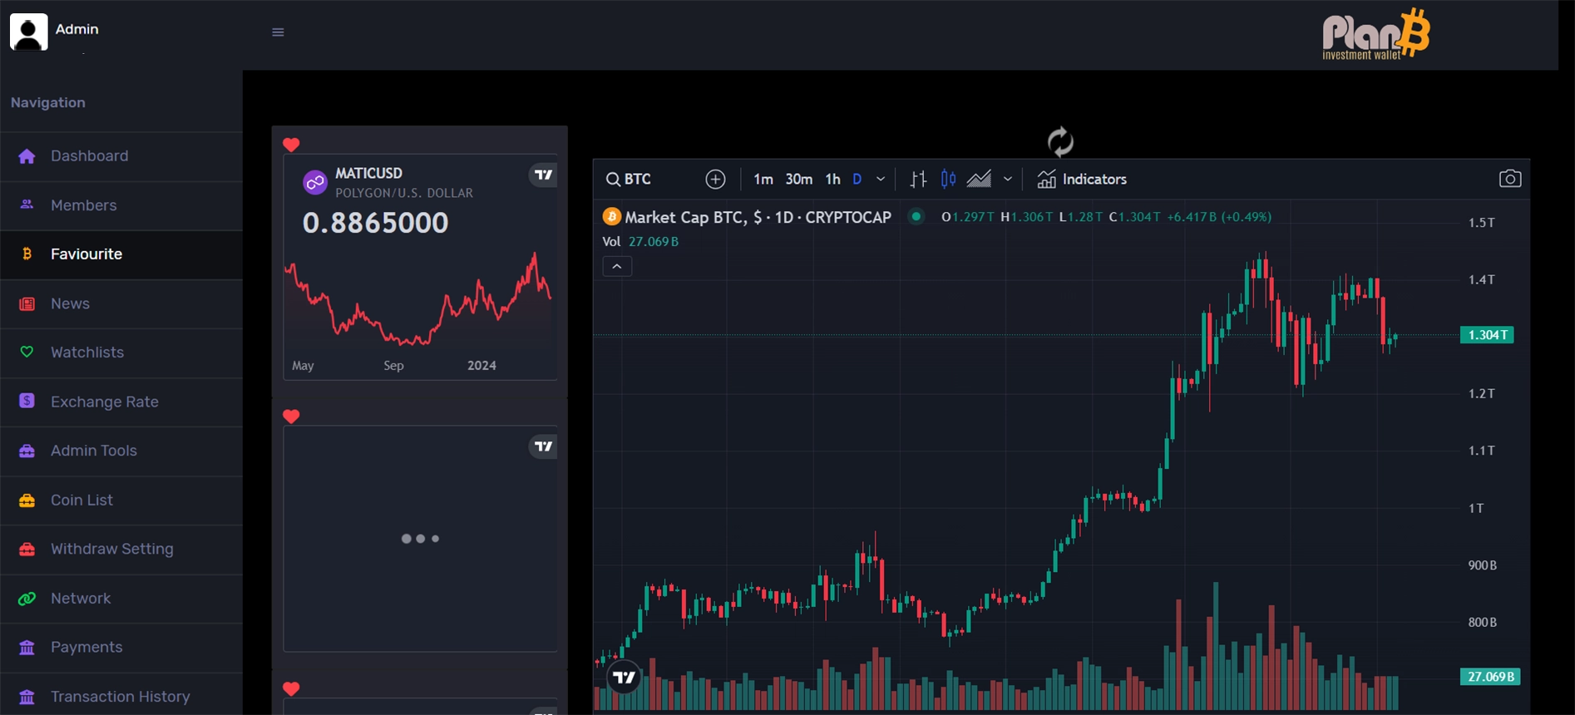Screen dimensions: 1575x715
Task: Take chart snapshot with camera icon
Action: click(x=1509, y=179)
